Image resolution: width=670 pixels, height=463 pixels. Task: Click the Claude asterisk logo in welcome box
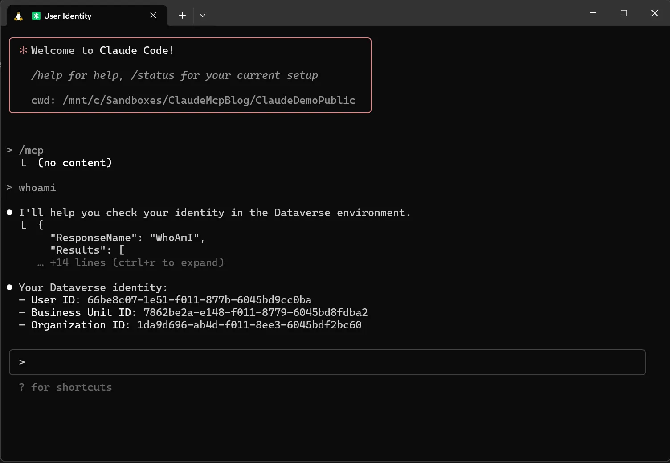23,50
